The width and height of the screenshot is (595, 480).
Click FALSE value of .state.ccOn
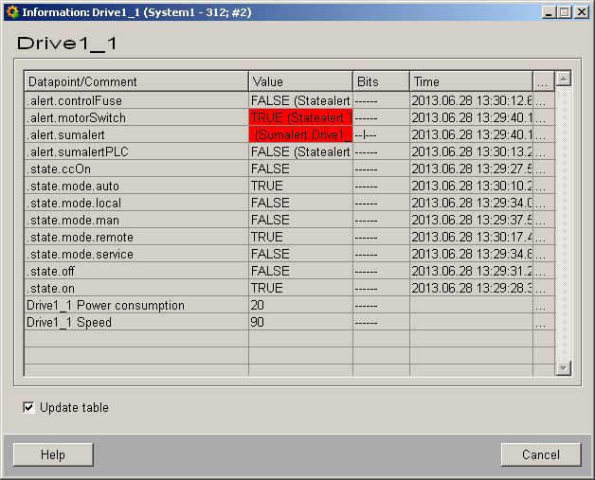click(x=301, y=169)
